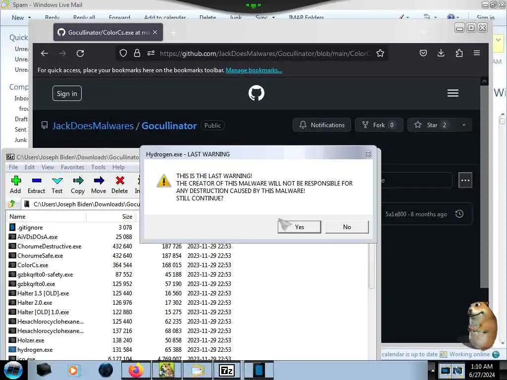
Task: Open Favorites menu in 7-Zip
Action: click(72, 167)
